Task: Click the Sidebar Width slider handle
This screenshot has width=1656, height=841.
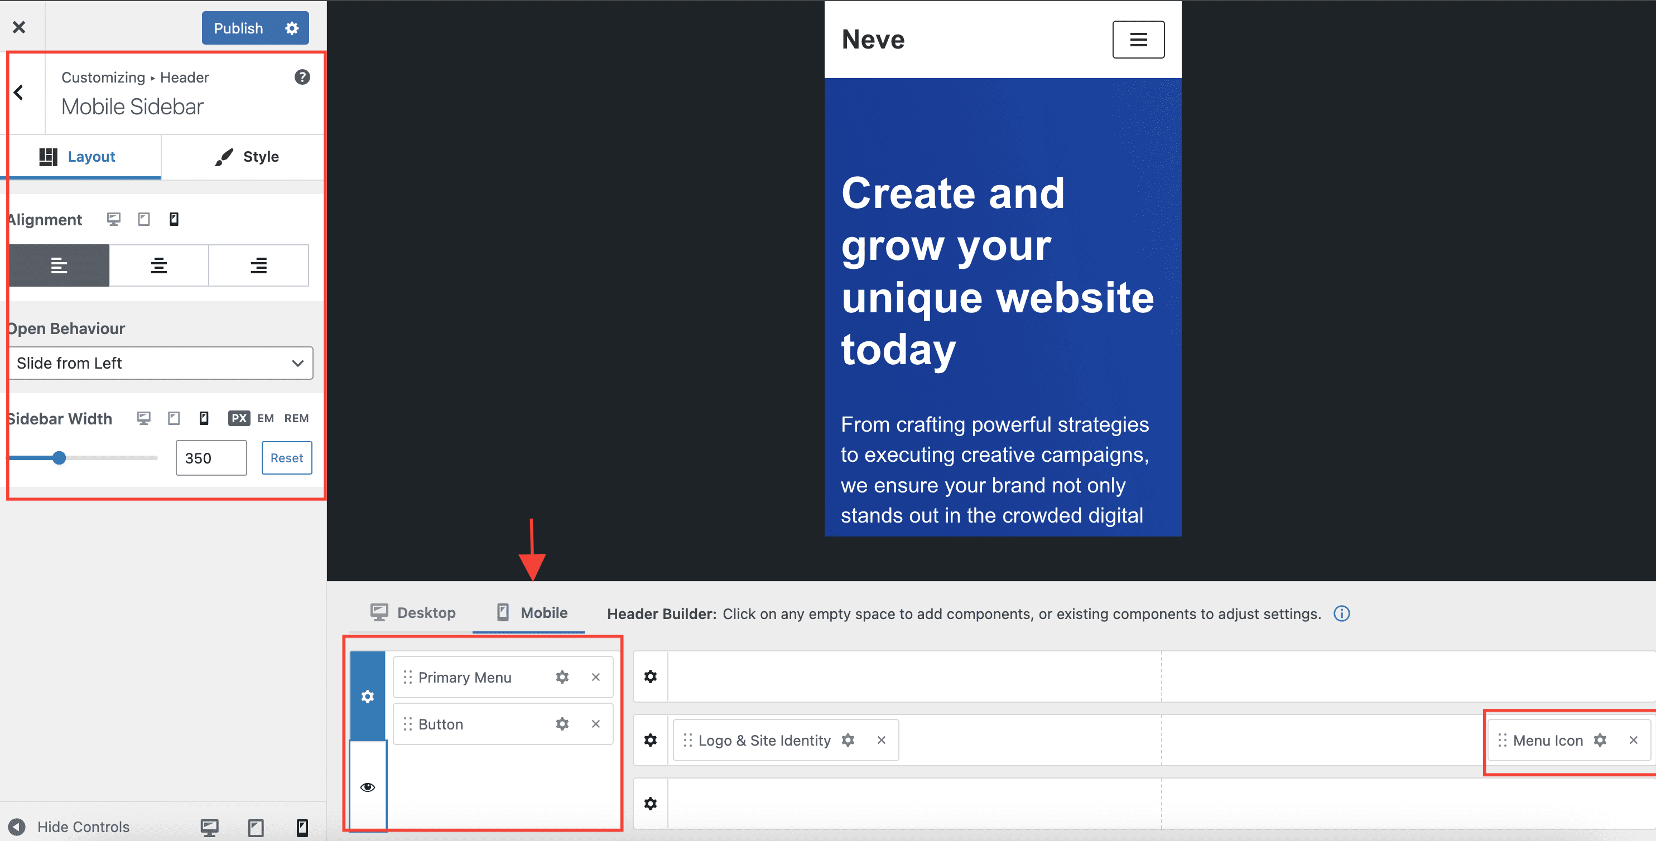Action: (x=59, y=458)
